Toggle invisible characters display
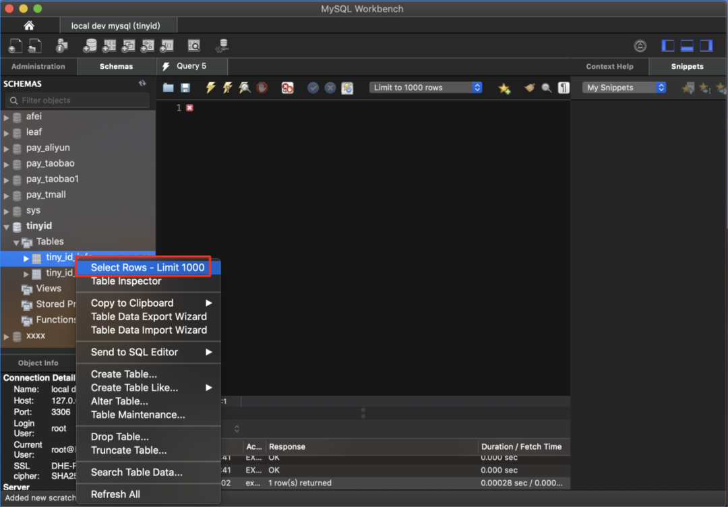This screenshot has height=507, width=728. 564,88
